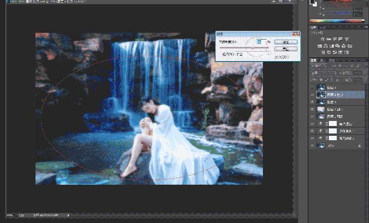Image resolution: width=369 pixels, height=223 pixels.
Task: Click the OK button in Fade dialog
Action: 286,42
